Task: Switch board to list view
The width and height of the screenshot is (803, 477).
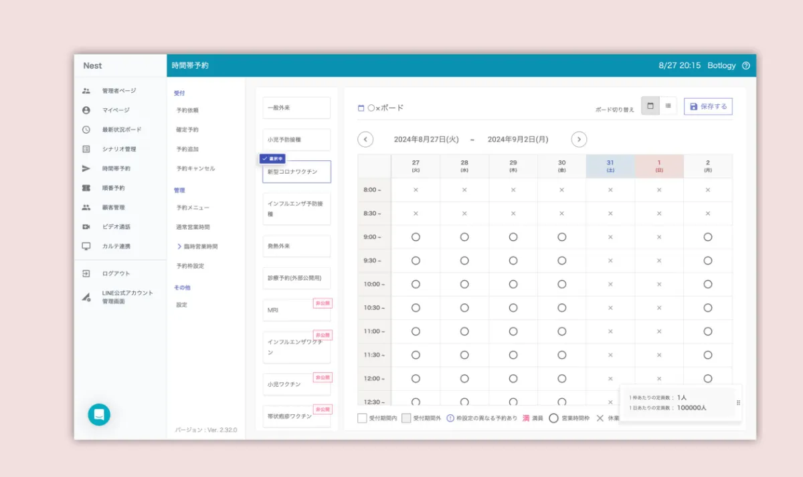Action: [668, 106]
